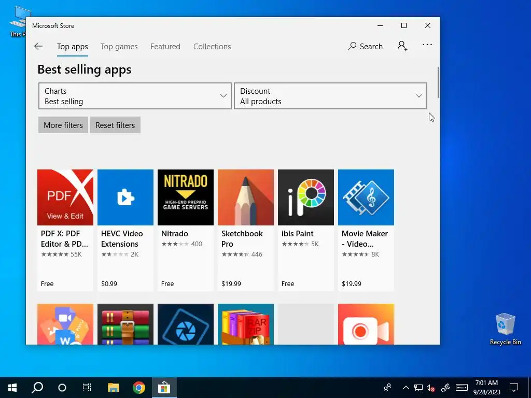
Task: Click the Sketchbook Pro $19.99 price
Action: point(231,284)
